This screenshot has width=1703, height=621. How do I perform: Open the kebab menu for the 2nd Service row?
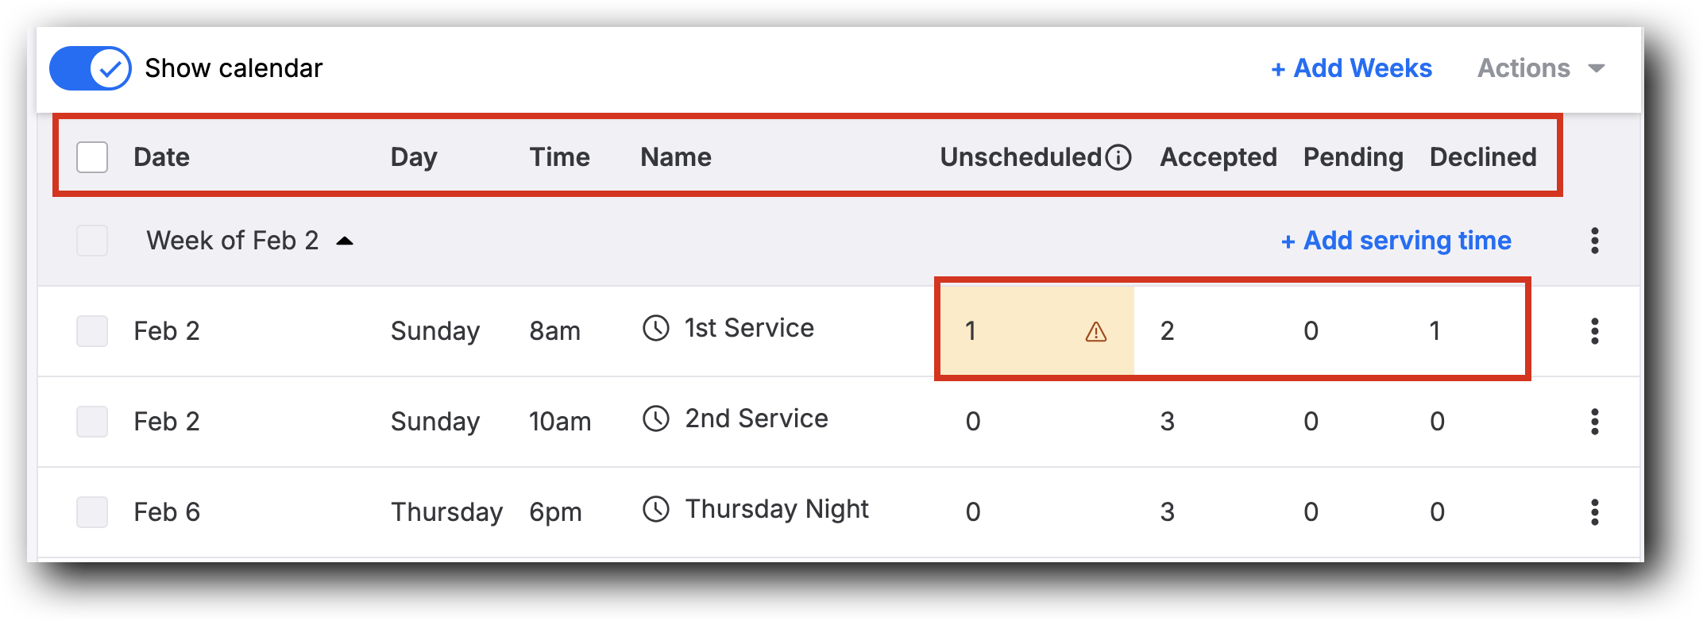coord(1595,422)
